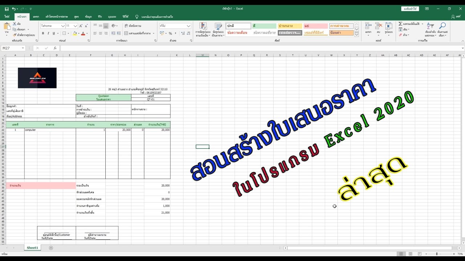Image resolution: width=465 pixels, height=261 pixels.
Task: Click the AutoSum sigma icon
Action: (400, 24)
